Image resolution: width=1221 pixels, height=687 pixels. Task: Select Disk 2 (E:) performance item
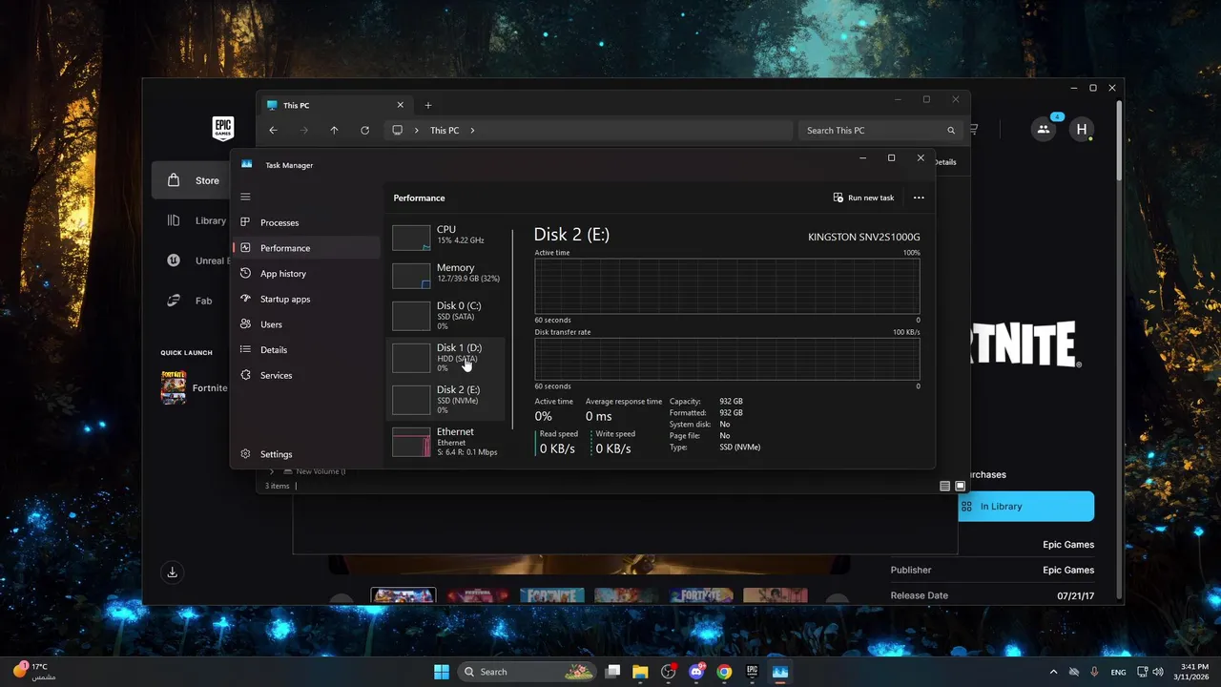pos(445,399)
